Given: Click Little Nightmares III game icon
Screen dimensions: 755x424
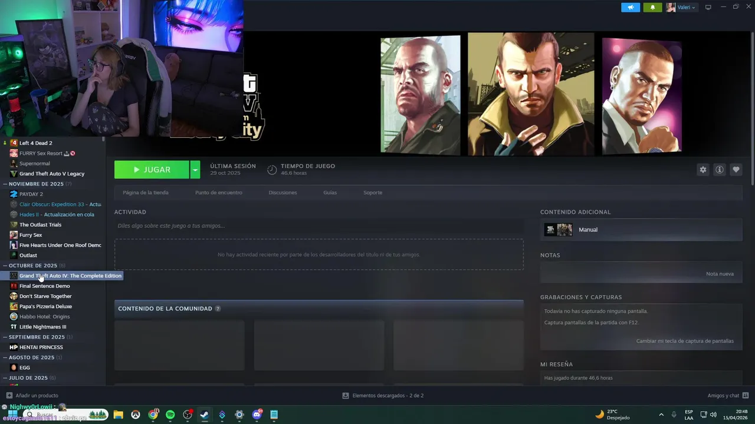Looking at the screenshot, I should pos(14,327).
